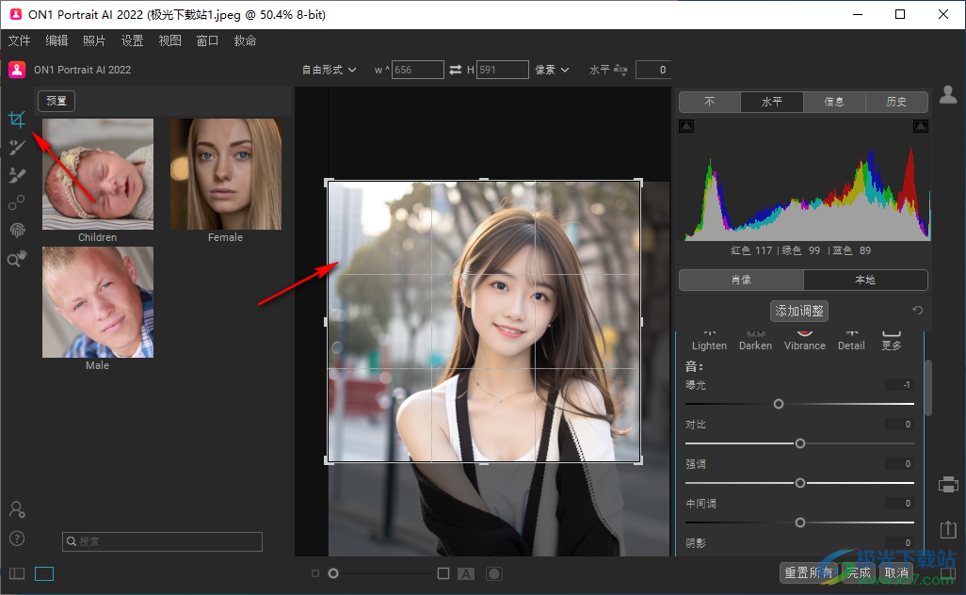Open the user account icon at bottom left
The height and width of the screenshot is (595, 966).
click(x=17, y=509)
